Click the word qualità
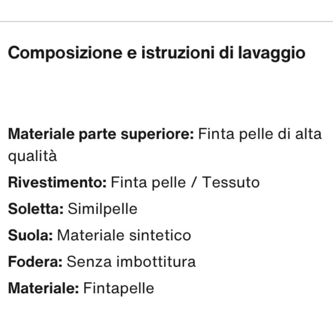The height and width of the screenshot is (333, 333). point(32,157)
